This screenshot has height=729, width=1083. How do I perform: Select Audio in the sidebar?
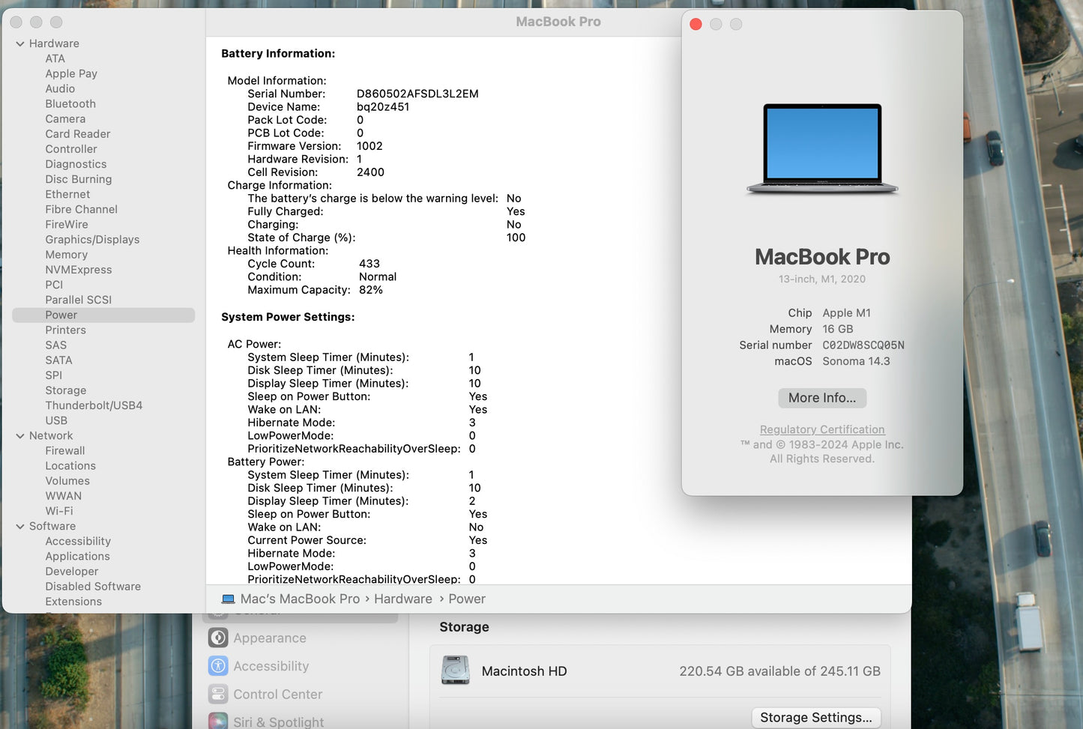tap(60, 88)
